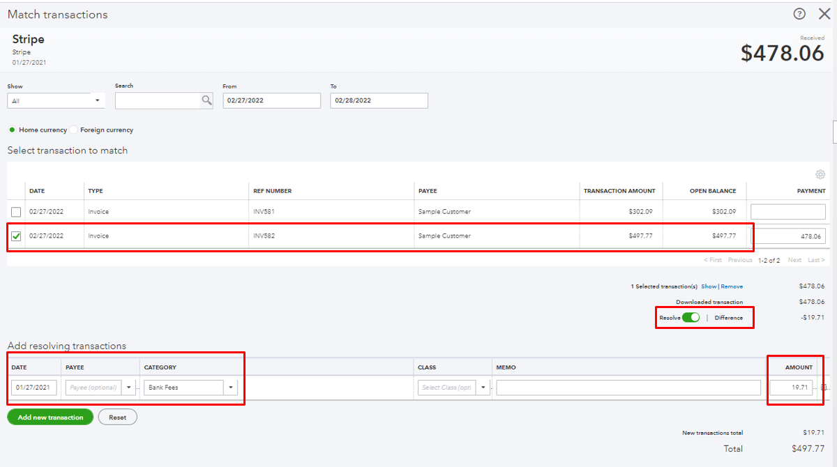Screen dimensions: 837x467
Task: Click the Remove link beside selected transactions
Action: (x=733, y=286)
